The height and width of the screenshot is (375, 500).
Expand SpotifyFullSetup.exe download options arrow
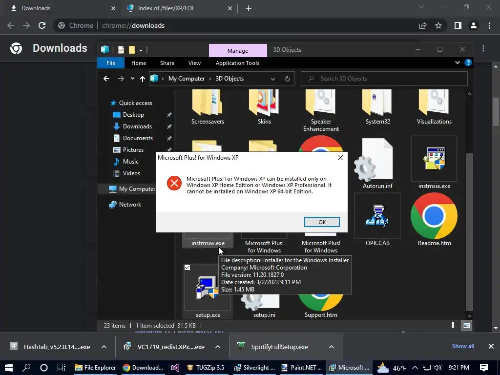tap(332, 347)
